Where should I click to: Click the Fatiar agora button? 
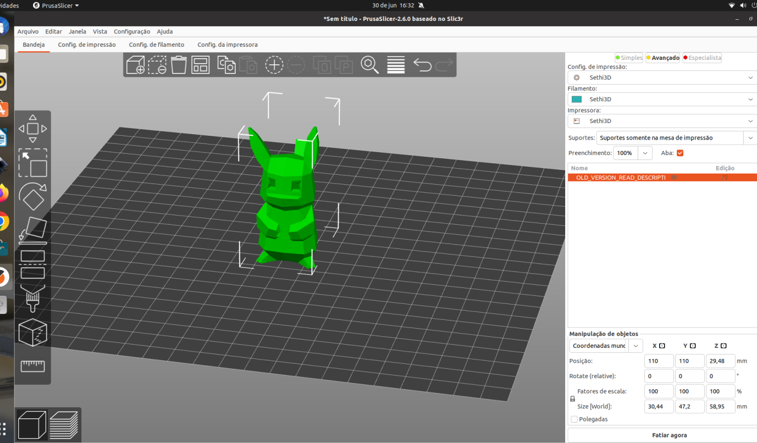coord(669,435)
